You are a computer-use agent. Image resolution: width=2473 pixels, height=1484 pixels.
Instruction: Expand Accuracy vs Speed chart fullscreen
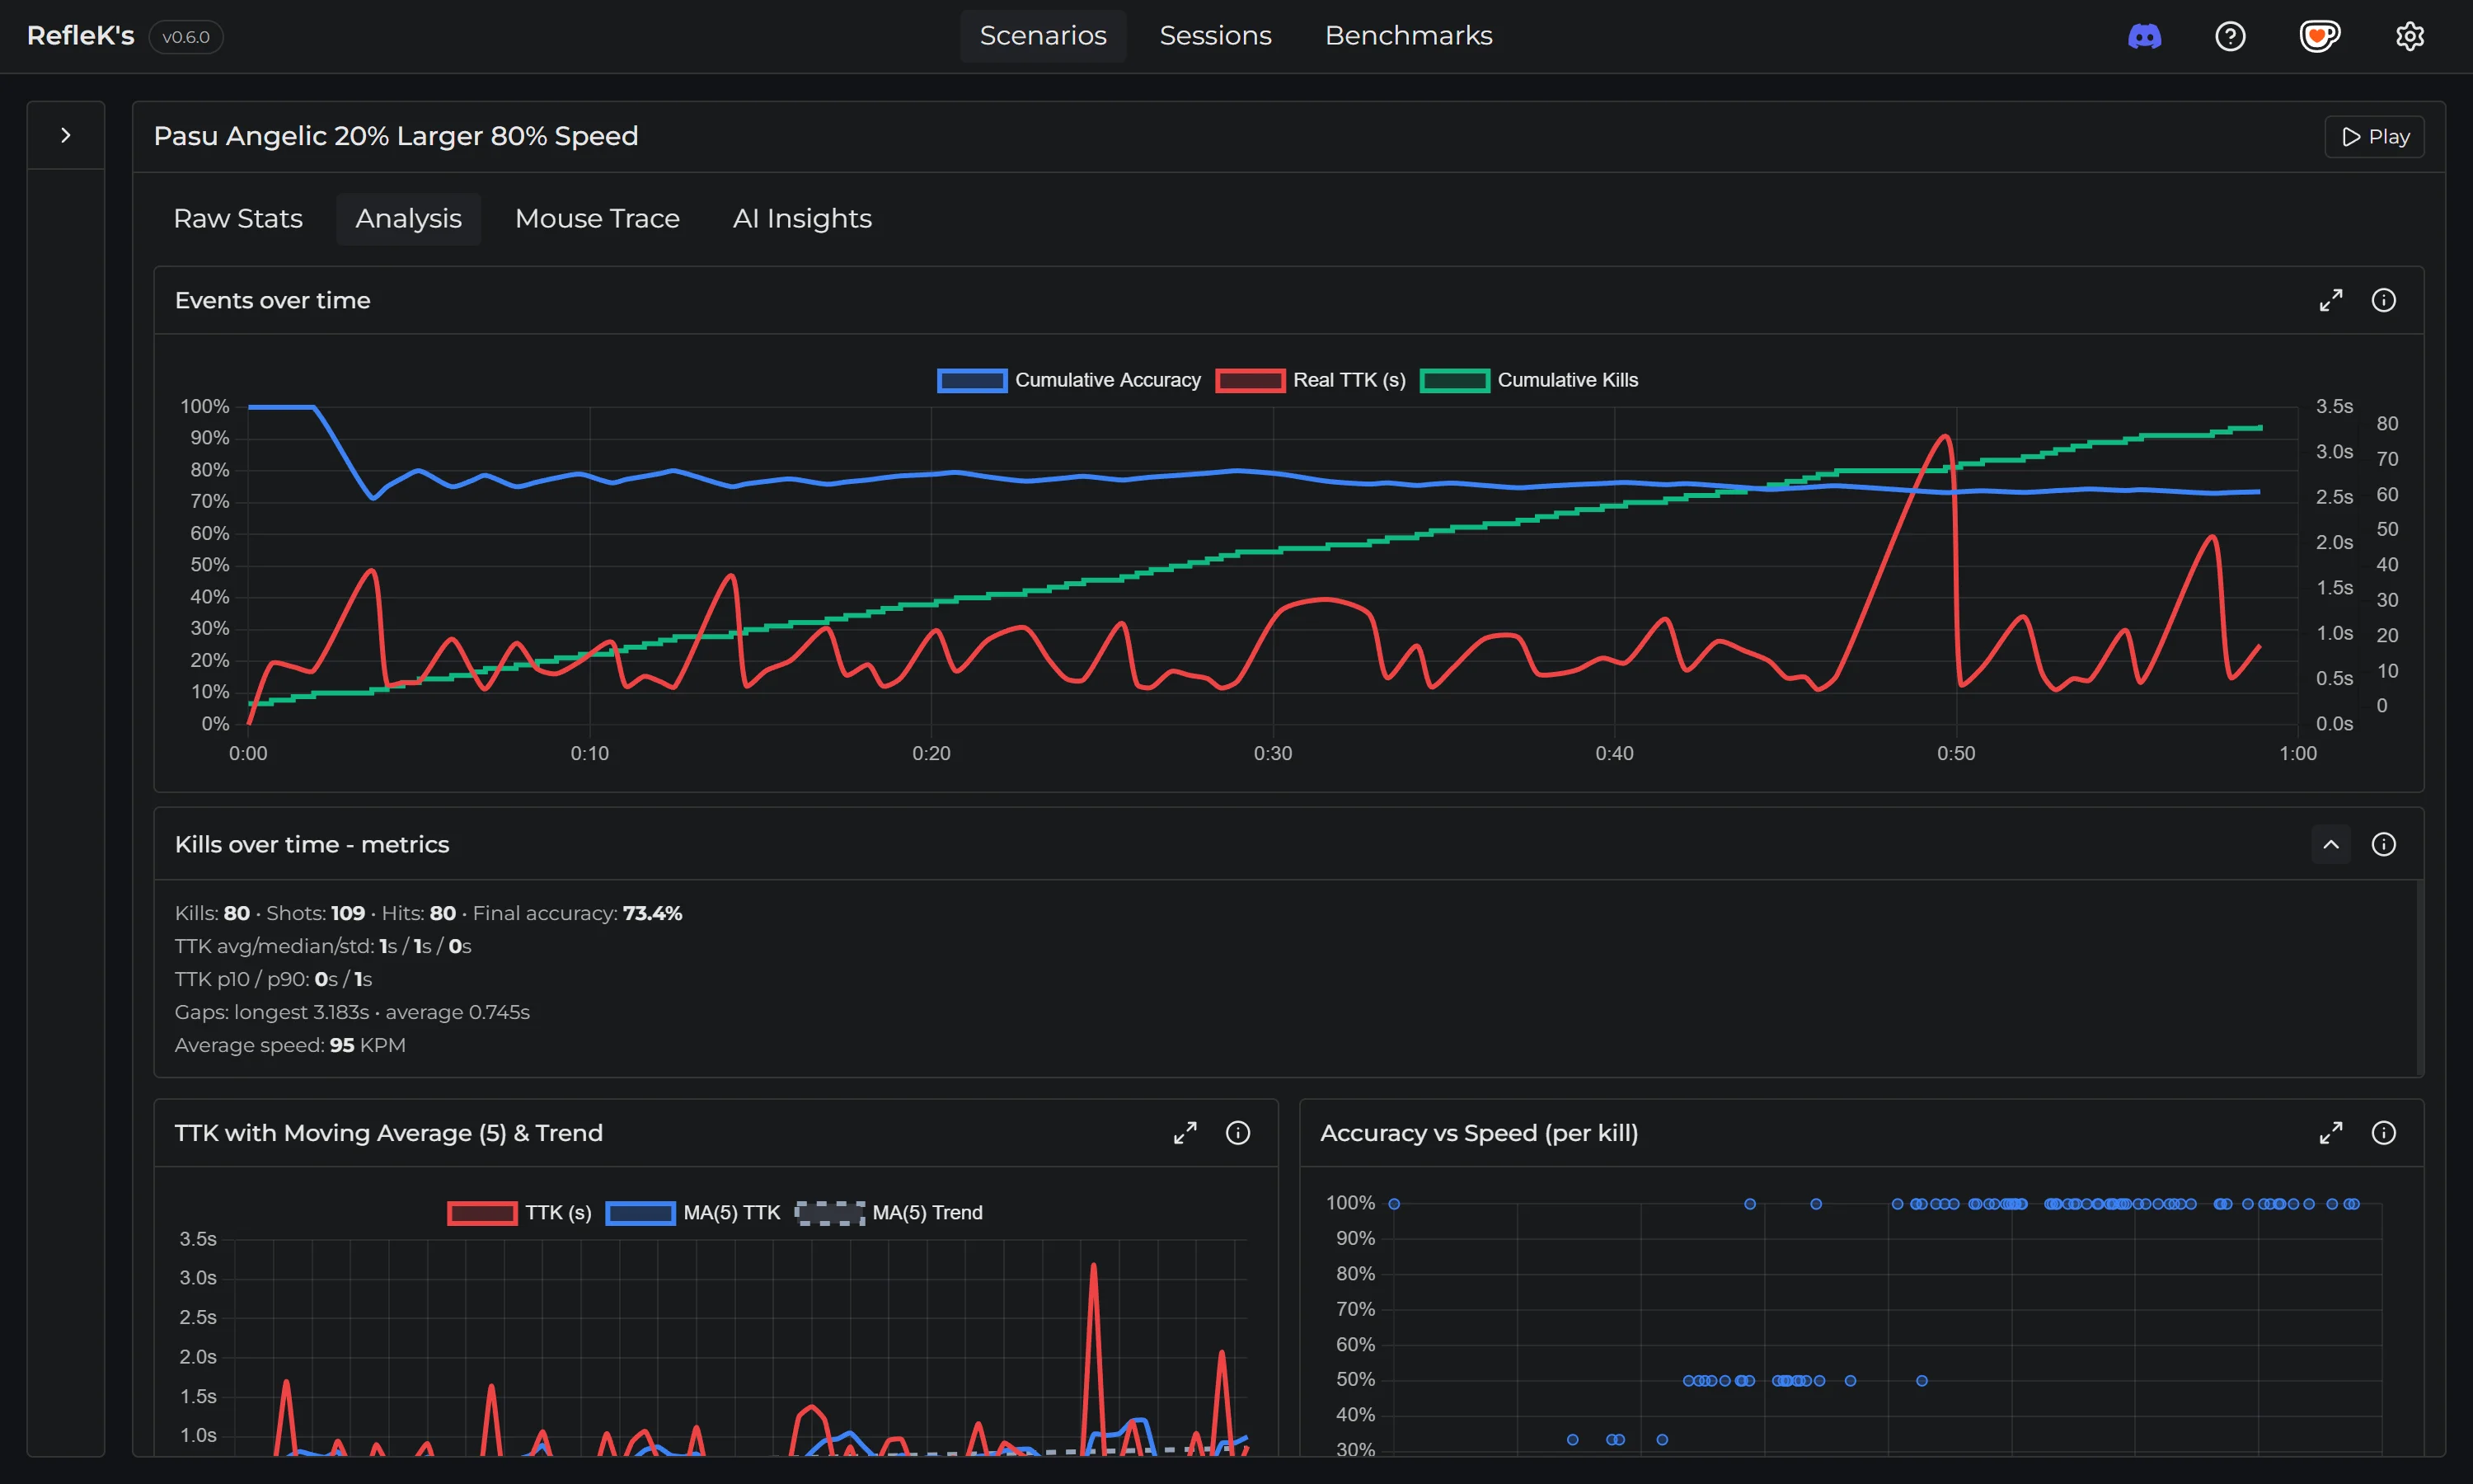pyautogui.click(x=2330, y=1133)
